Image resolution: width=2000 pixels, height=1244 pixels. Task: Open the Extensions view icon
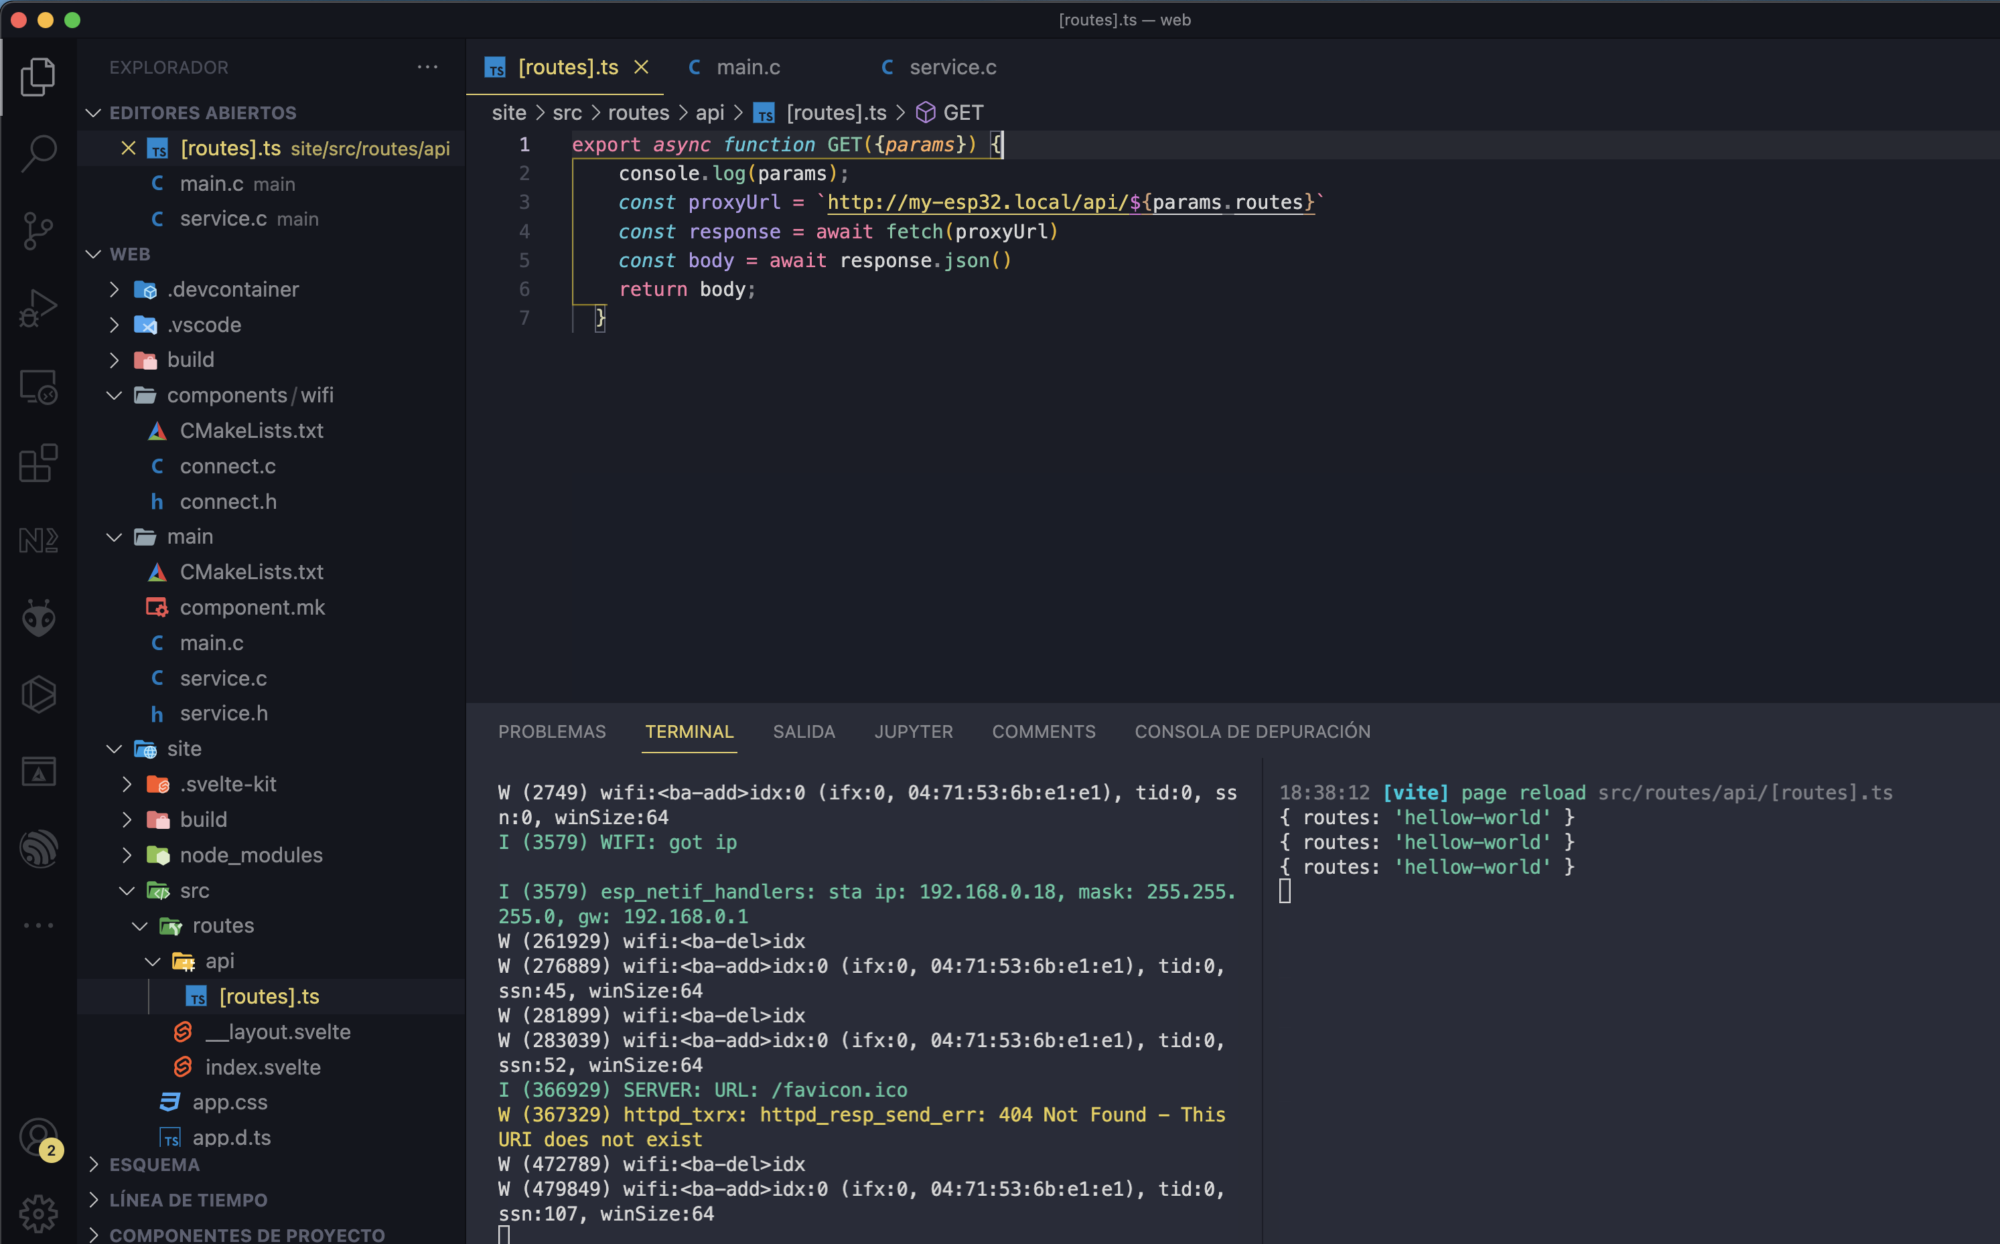(x=38, y=463)
